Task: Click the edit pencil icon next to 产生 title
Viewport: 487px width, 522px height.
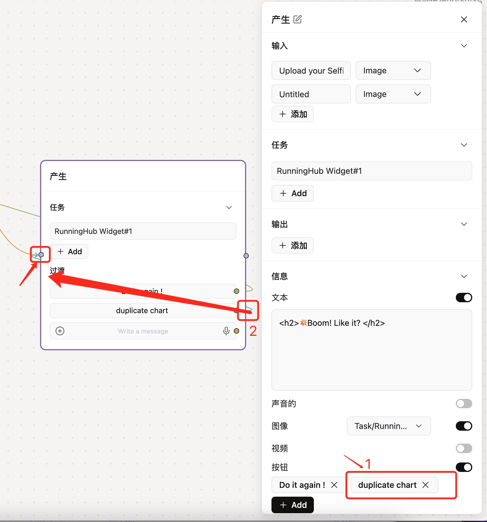Action: tap(298, 19)
